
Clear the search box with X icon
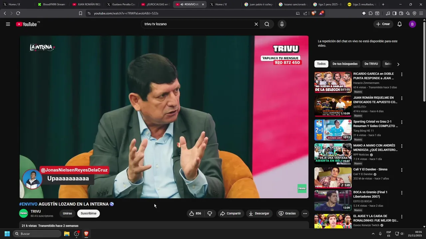(x=256, y=24)
